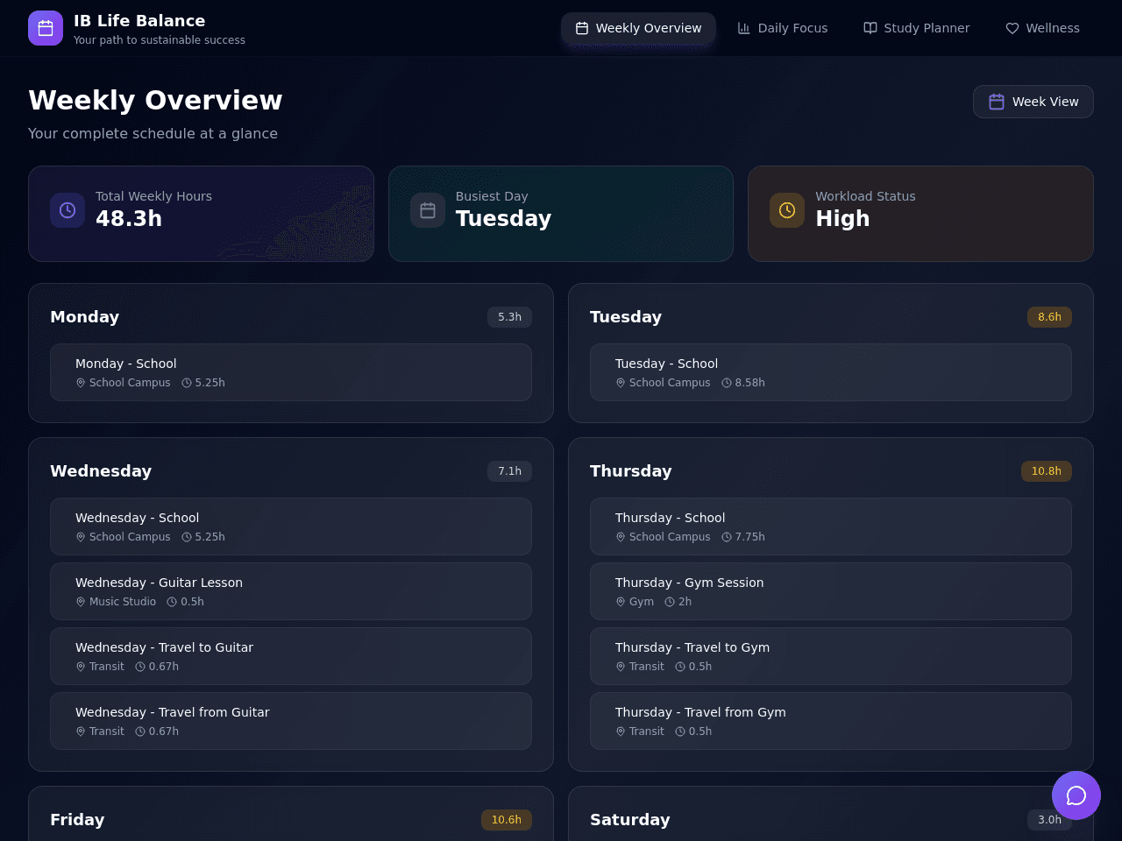Image resolution: width=1122 pixels, height=841 pixels.
Task: Switch to the Weekly Overview tab
Action: [x=638, y=28]
